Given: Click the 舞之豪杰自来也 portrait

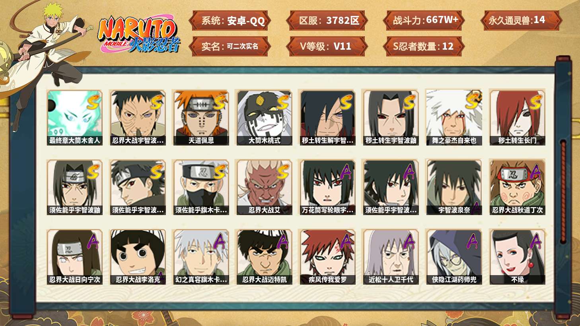Looking at the screenshot, I should 454,118.
